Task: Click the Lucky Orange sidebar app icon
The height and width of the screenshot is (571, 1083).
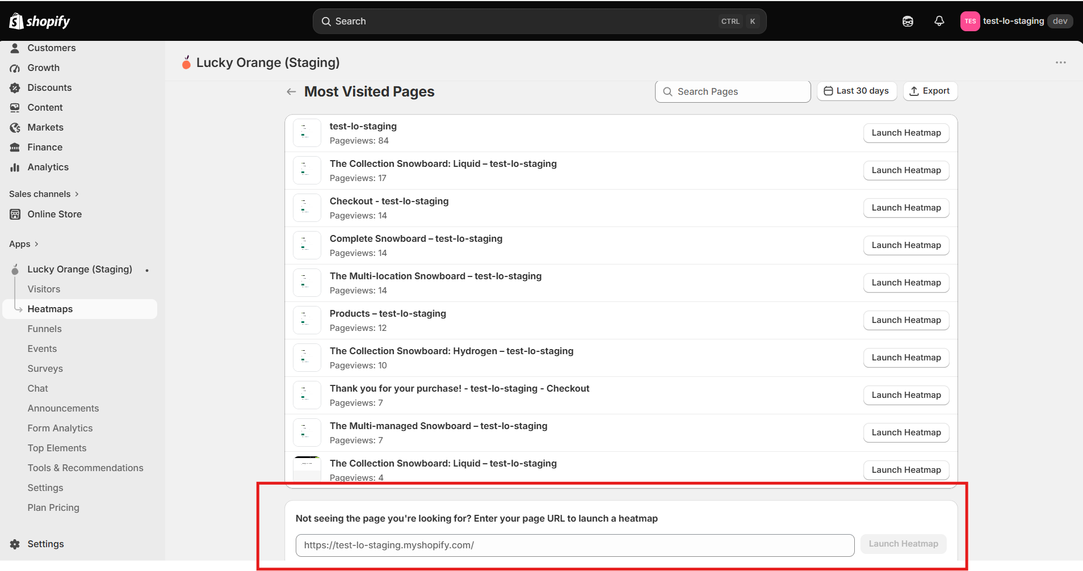Action: click(15, 269)
